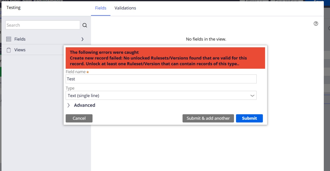Select the Fields tab
The width and height of the screenshot is (330, 171).
coord(101,8)
